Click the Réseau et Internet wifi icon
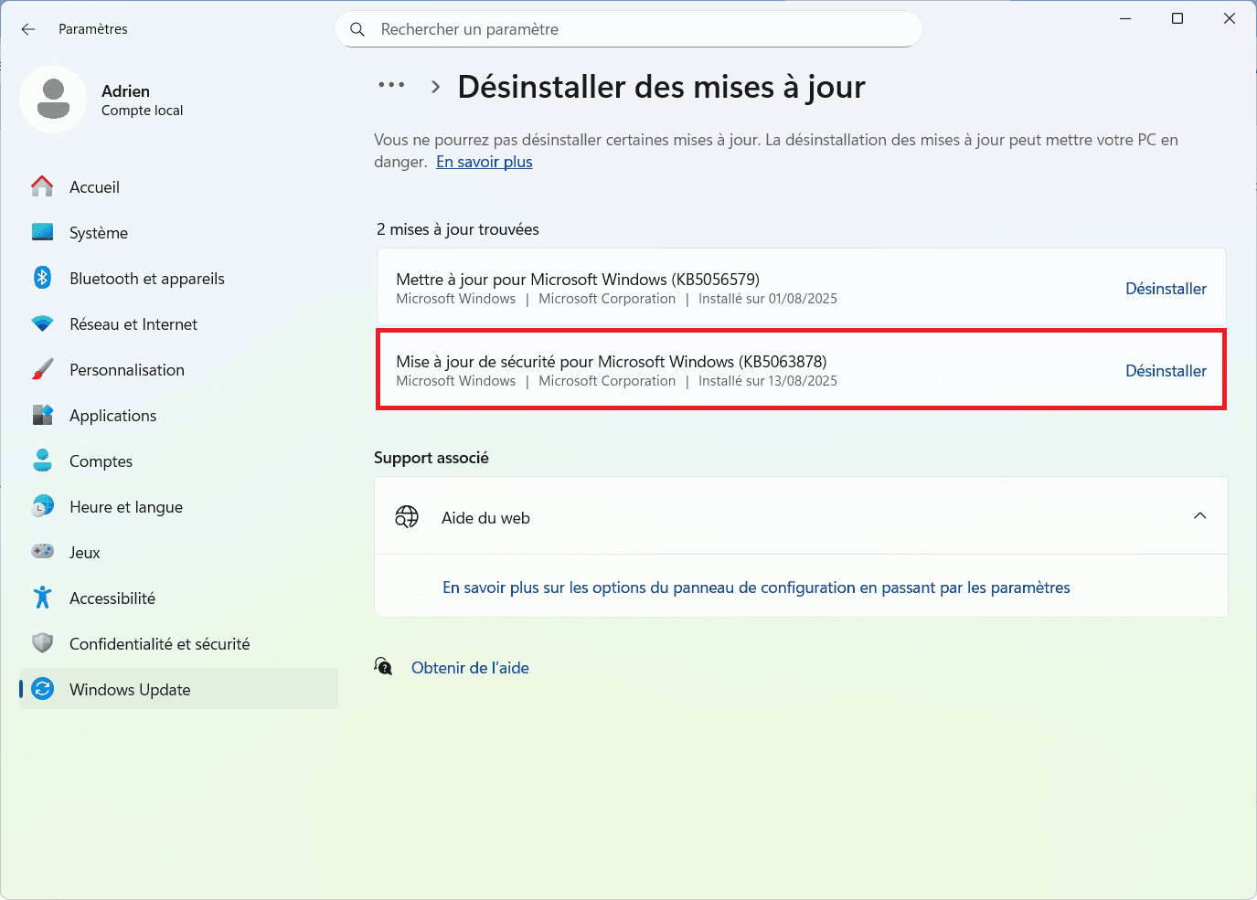The height and width of the screenshot is (900, 1257). 42,323
